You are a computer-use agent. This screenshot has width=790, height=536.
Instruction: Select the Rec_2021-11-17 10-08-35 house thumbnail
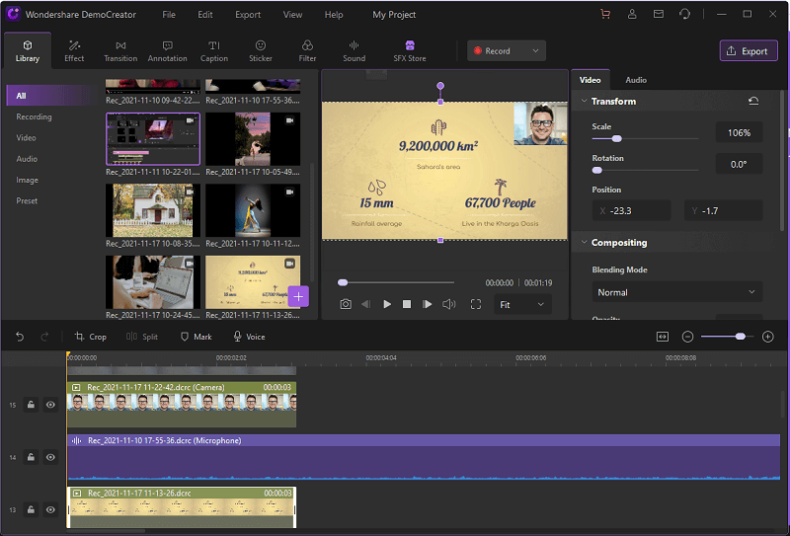153,210
